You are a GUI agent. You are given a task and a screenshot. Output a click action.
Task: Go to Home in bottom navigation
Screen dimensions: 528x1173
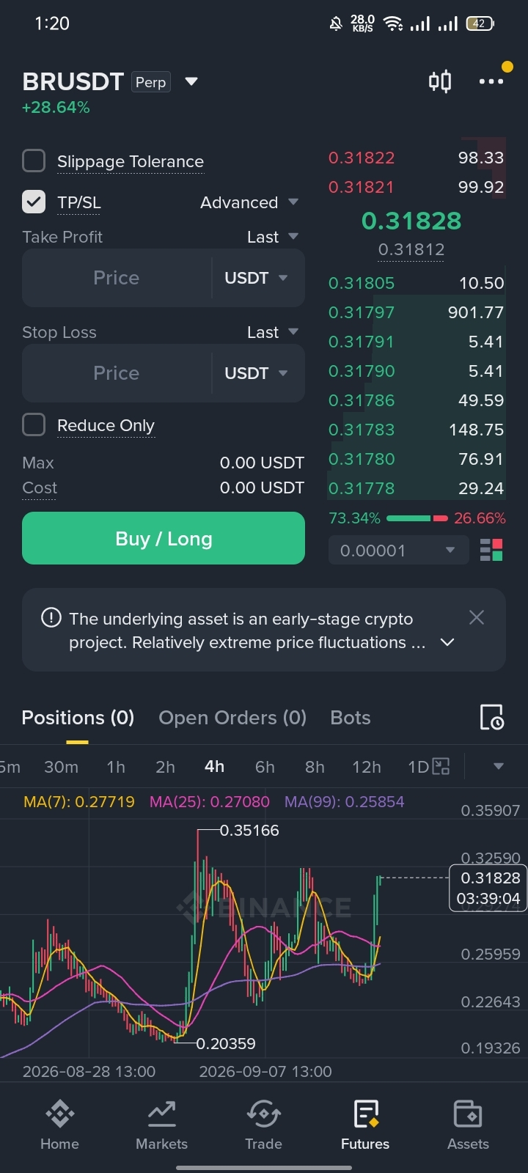(x=59, y=1125)
